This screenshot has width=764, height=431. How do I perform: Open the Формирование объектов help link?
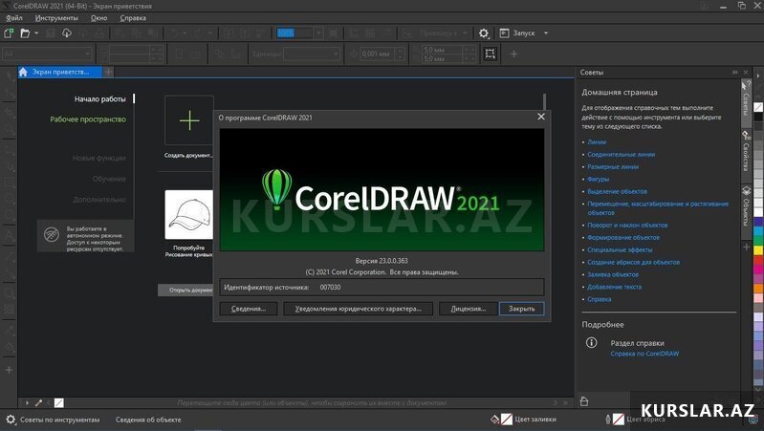pos(623,238)
